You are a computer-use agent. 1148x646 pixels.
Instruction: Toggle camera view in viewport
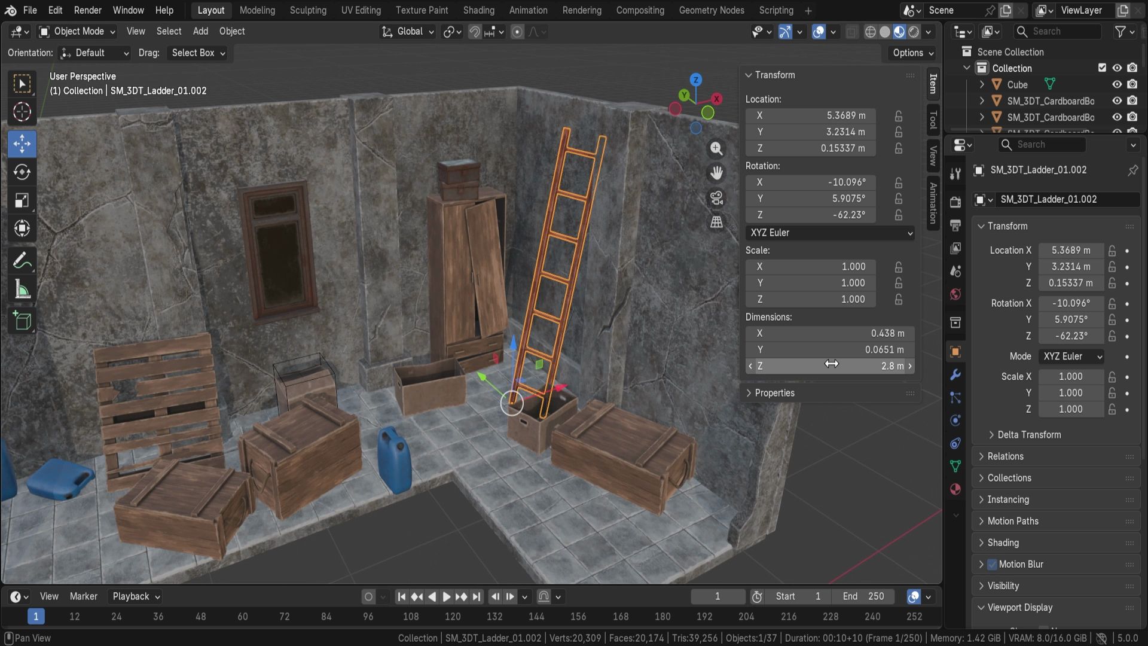pyautogui.click(x=716, y=198)
